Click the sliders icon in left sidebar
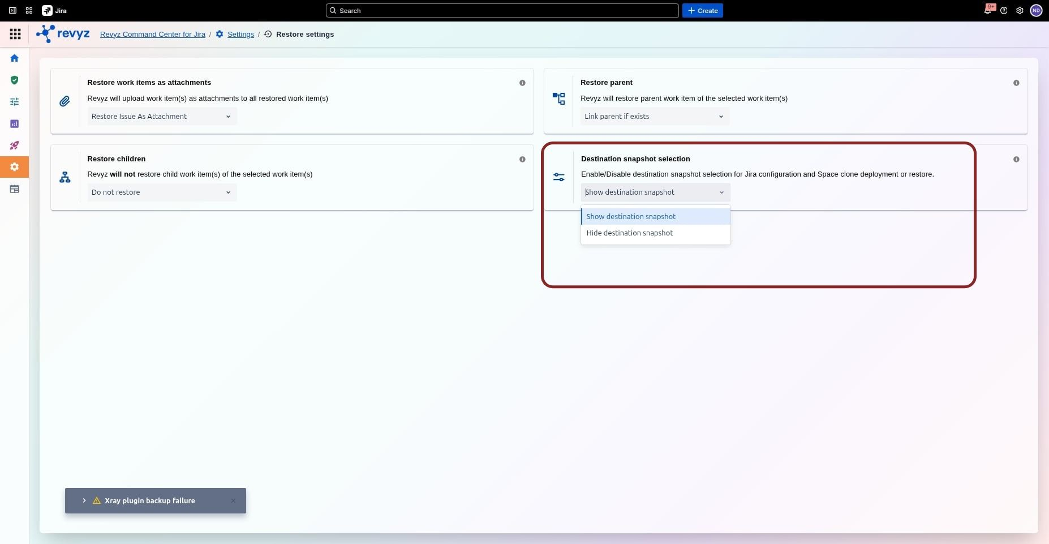 15,102
